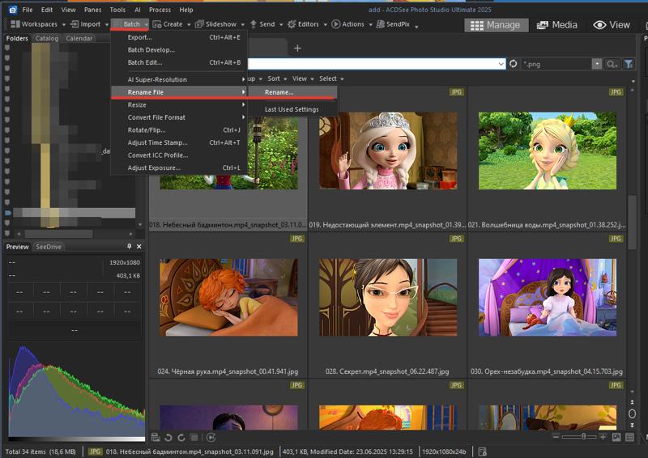This screenshot has width=648, height=458.
Task: Click the Import toolbar button
Action: (86, 24)
